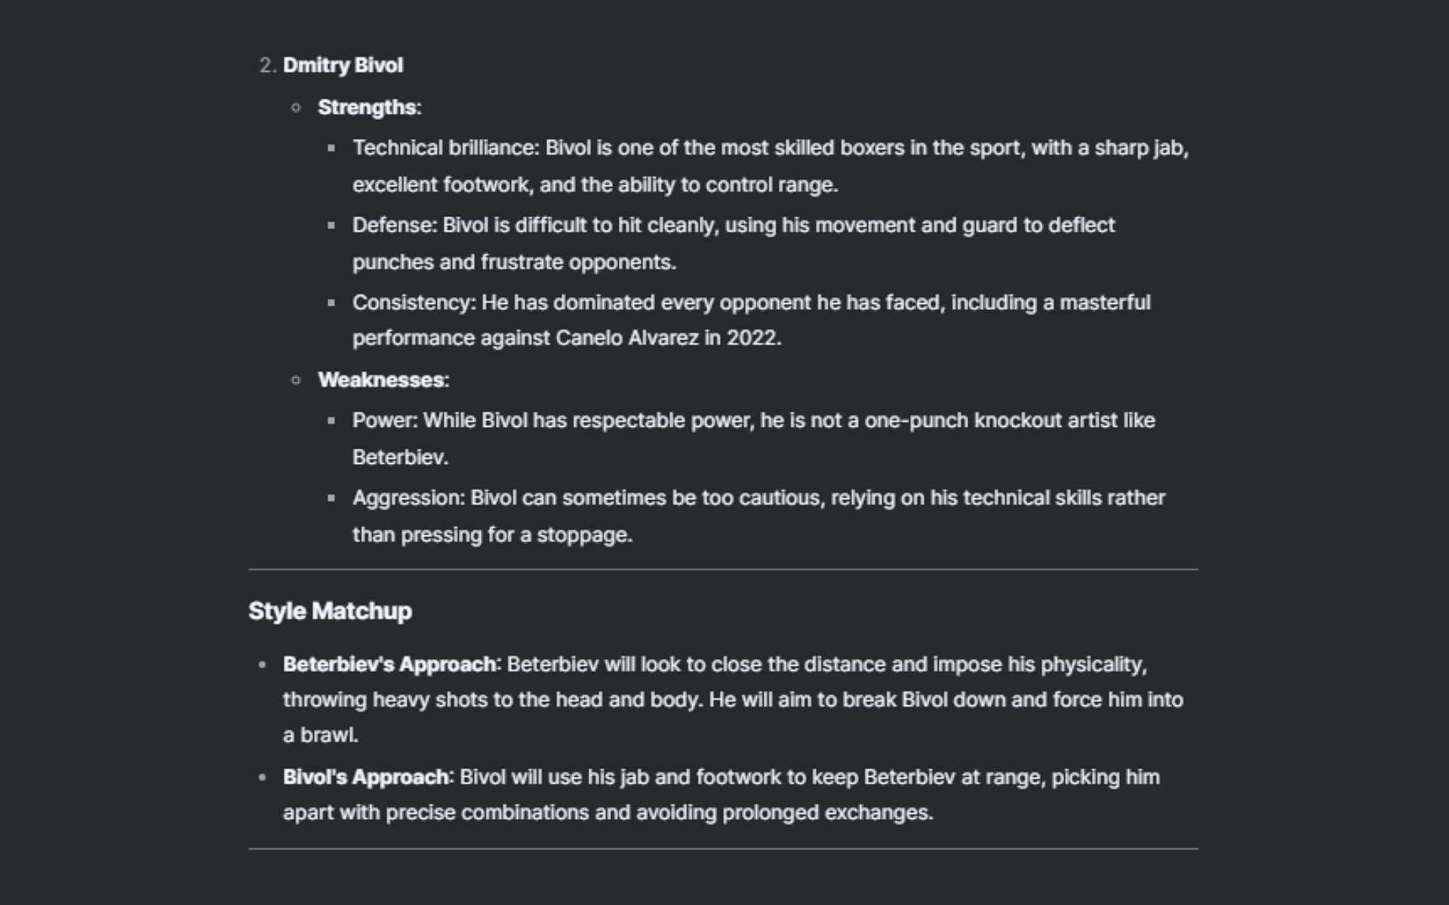The height and width of the screenshot is (905, 1449).
Task: Click the divider line above Style Matchup
Action: click(x=723, y=569)
